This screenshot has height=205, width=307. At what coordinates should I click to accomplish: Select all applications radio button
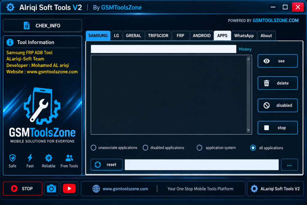[253, 148]
